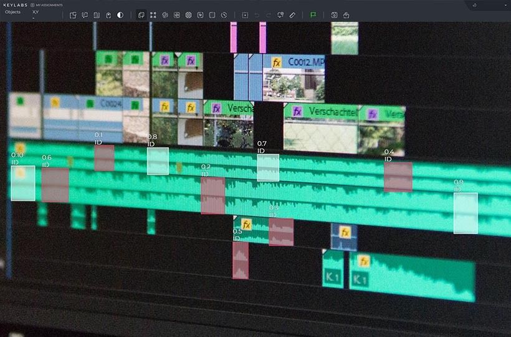Click the pencil edit icon
The image size is (511, 337).
click(292, 15)
